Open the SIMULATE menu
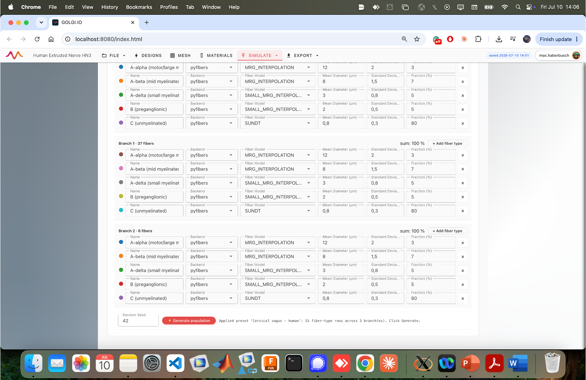The width and height of the screenshot is (586, 380). [x=260, y=55]
